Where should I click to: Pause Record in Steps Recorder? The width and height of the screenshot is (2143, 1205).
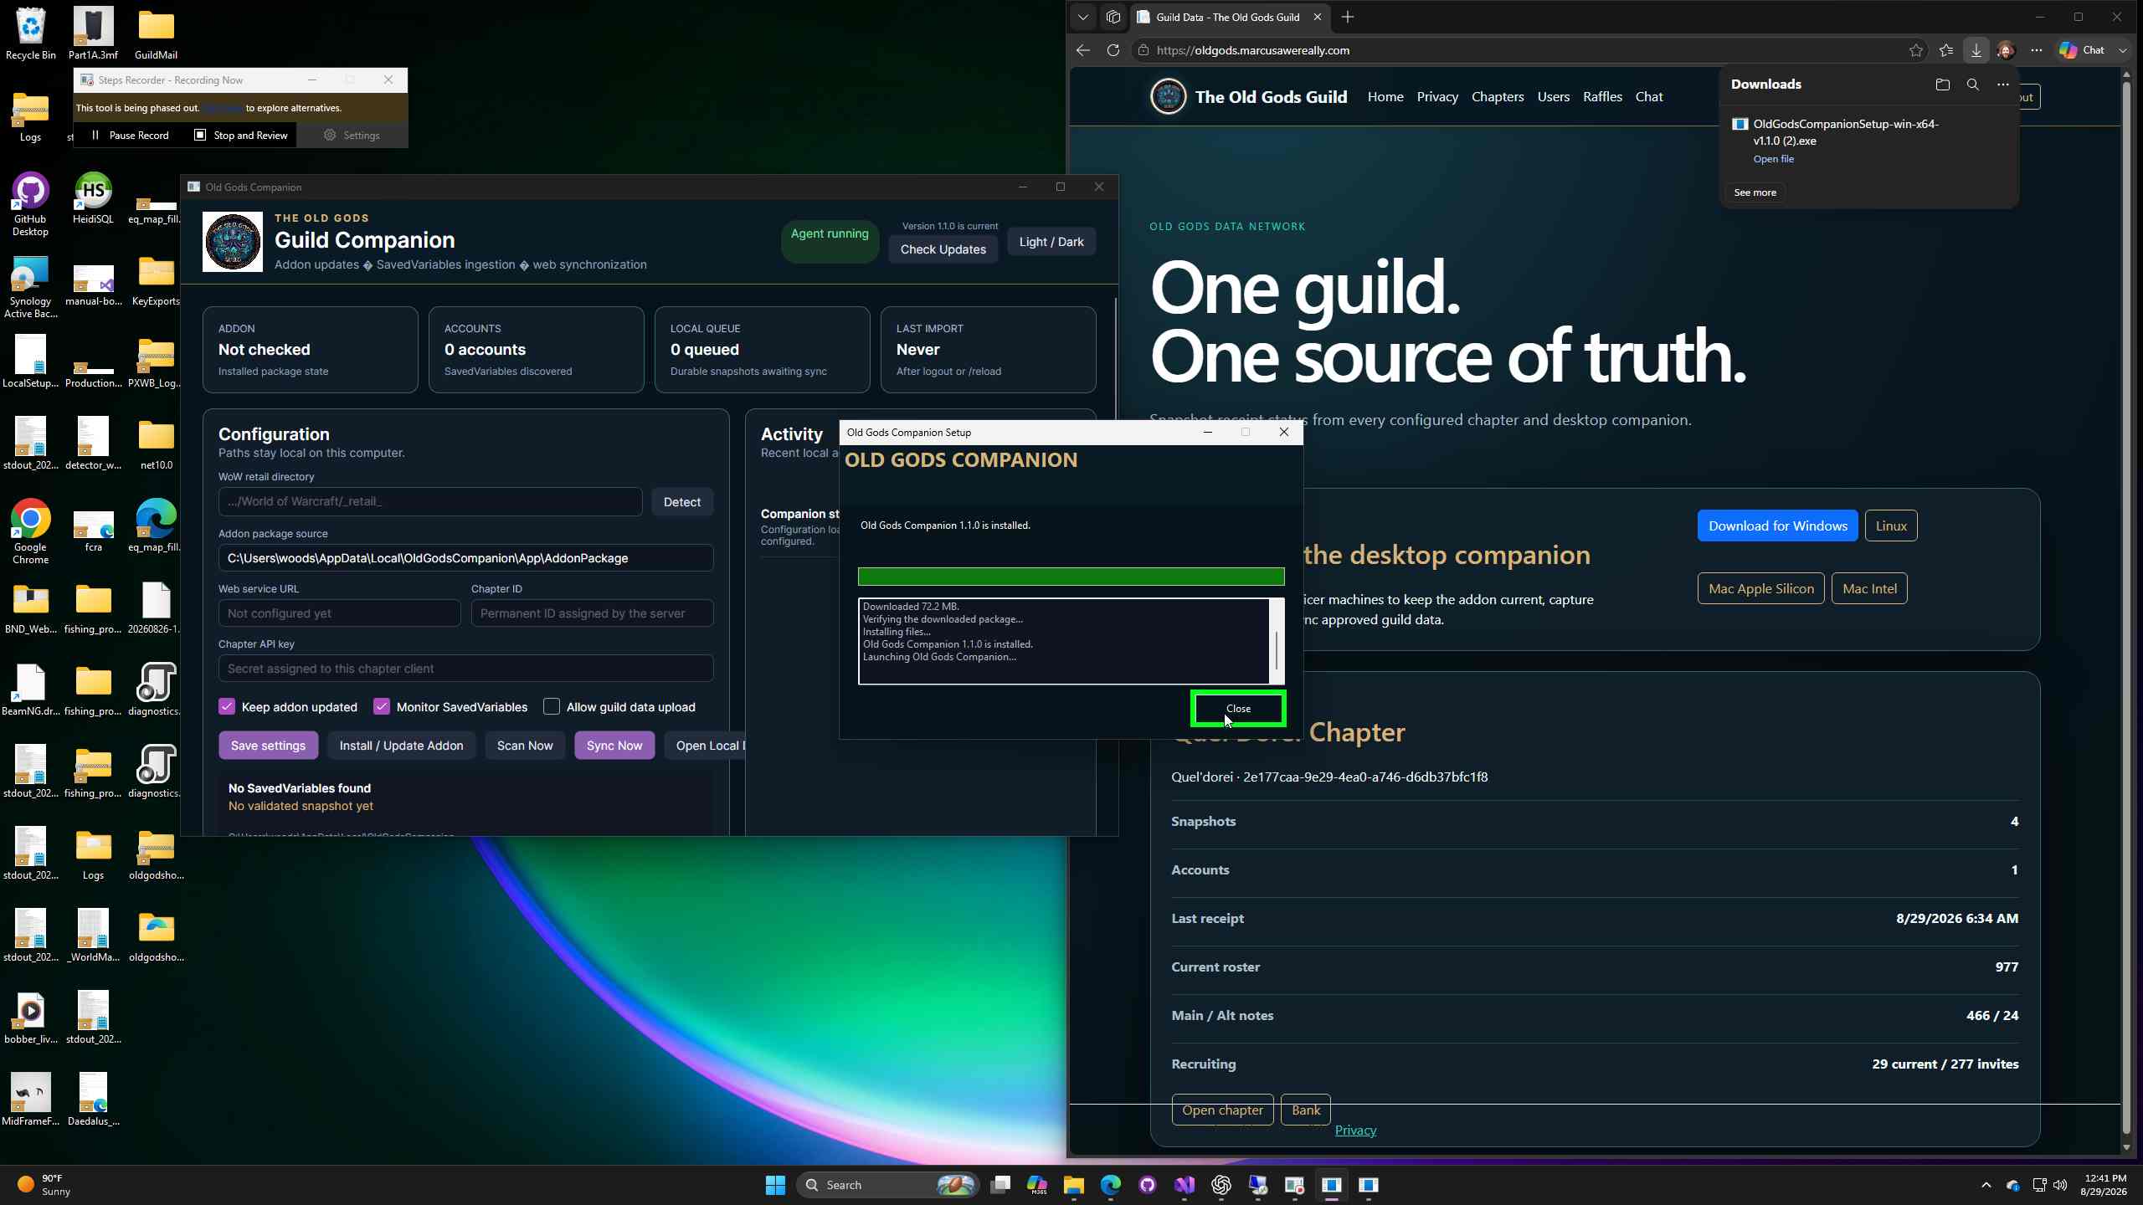click(x=130, y=136)
